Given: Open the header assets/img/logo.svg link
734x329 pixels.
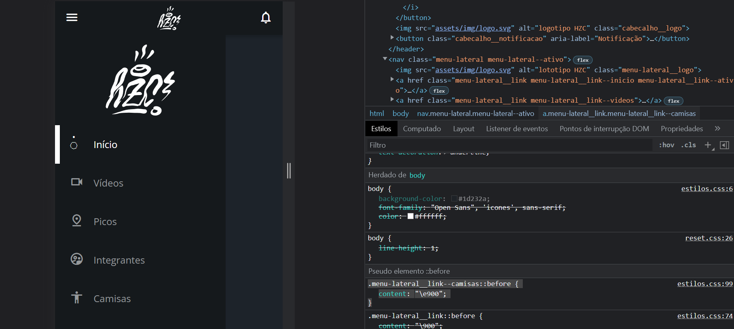Looking at the screenshot, I should (x=473, y=28).
